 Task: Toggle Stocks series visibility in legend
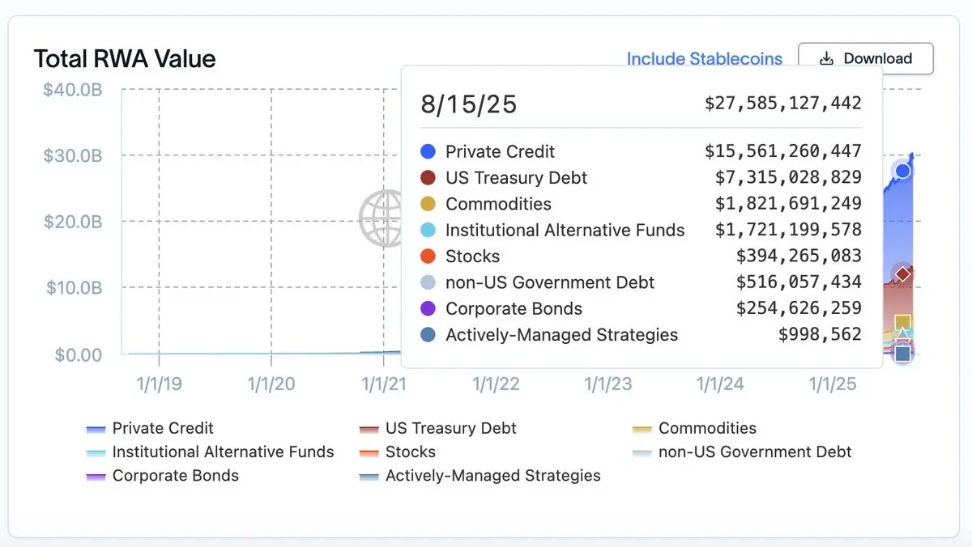[x=410, y=452]
